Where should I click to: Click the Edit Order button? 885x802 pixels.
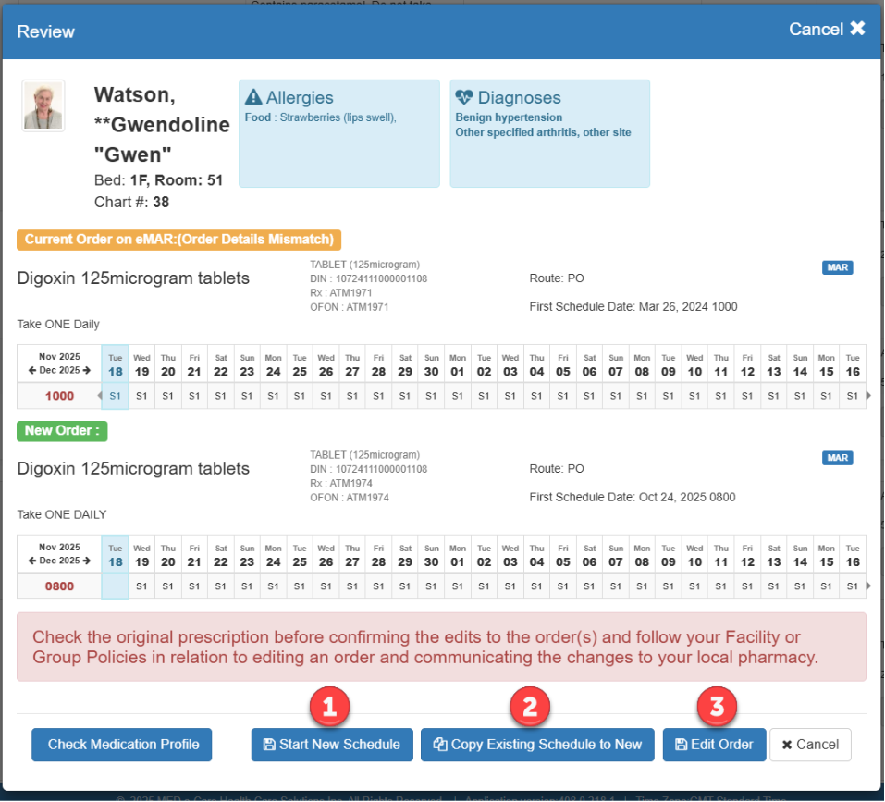[714, 745]
